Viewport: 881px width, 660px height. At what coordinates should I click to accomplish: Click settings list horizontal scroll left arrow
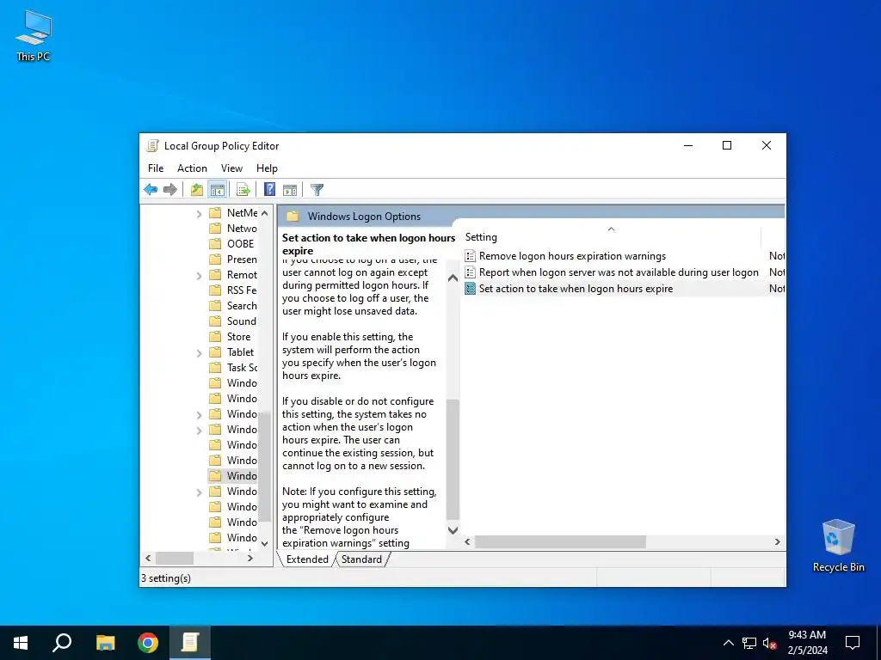(x=467, y=542)
